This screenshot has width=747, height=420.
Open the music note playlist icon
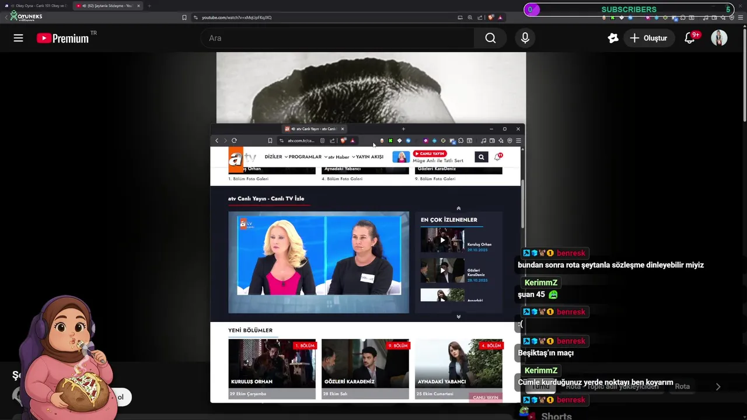click(483, 141)
